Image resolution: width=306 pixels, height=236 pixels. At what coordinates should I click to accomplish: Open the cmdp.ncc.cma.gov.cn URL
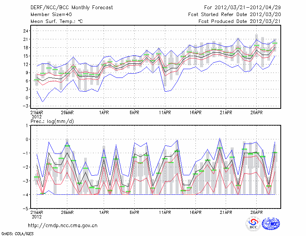point(63,226)
